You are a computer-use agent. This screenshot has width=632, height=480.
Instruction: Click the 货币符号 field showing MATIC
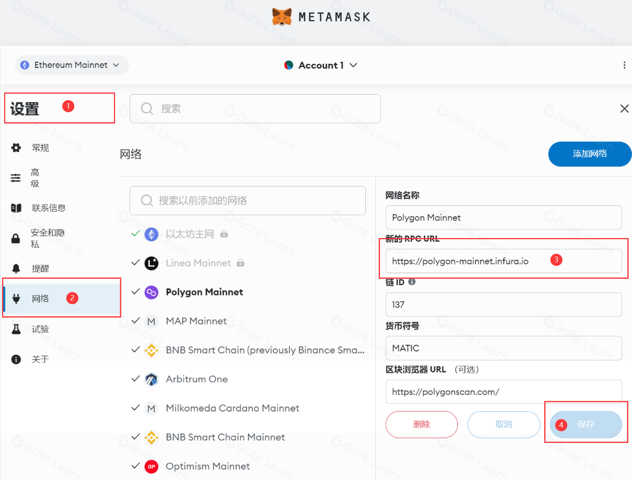(x=503, y=348)
